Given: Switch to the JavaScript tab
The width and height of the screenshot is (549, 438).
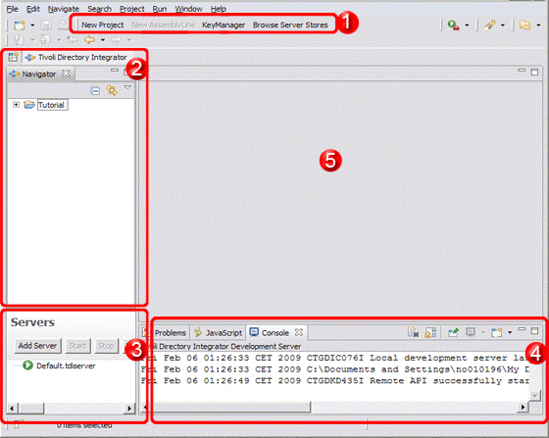Looking at the screenshot, I should 219,333.
